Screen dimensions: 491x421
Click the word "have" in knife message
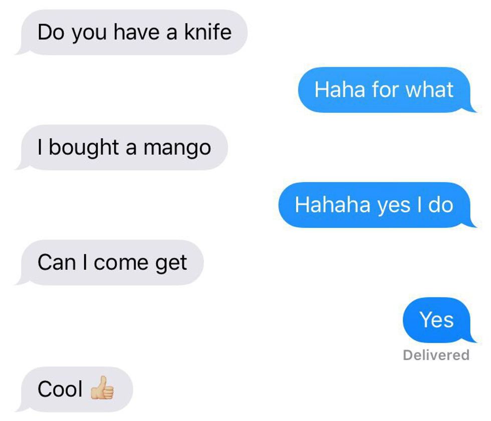tap(136, 32)
